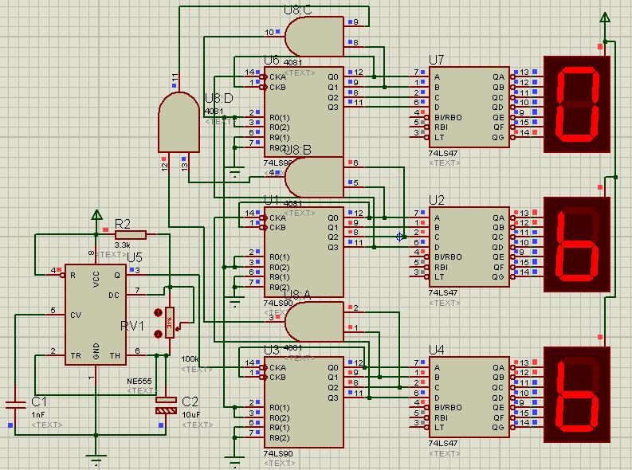Select resistor R2 (3.3k)

pos(131,234)
